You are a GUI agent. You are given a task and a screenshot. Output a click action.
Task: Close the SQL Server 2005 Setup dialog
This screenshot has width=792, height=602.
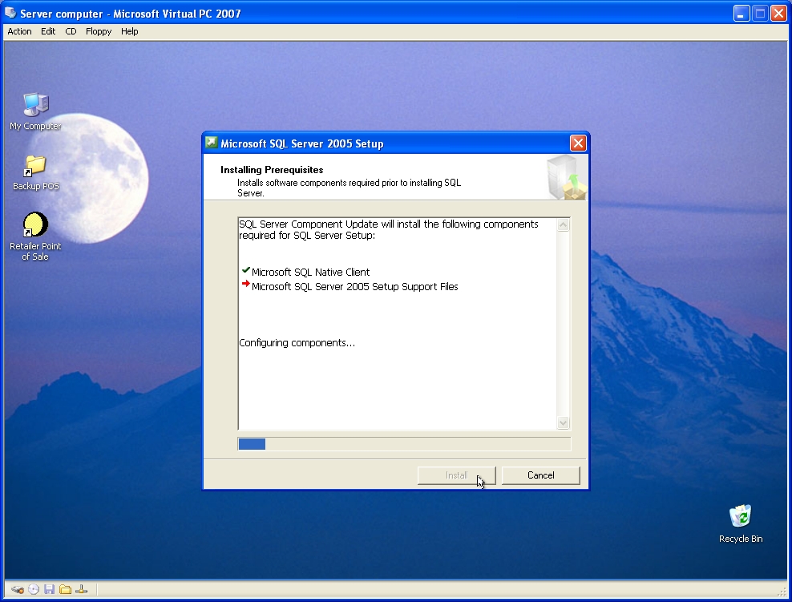tap(578, 143)
